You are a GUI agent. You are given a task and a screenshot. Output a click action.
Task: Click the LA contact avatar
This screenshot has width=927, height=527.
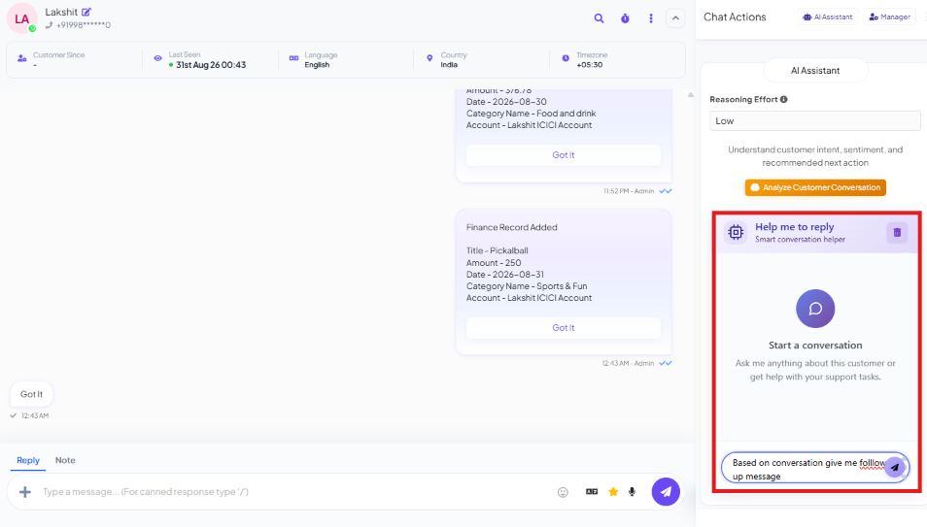click(22, 18)
